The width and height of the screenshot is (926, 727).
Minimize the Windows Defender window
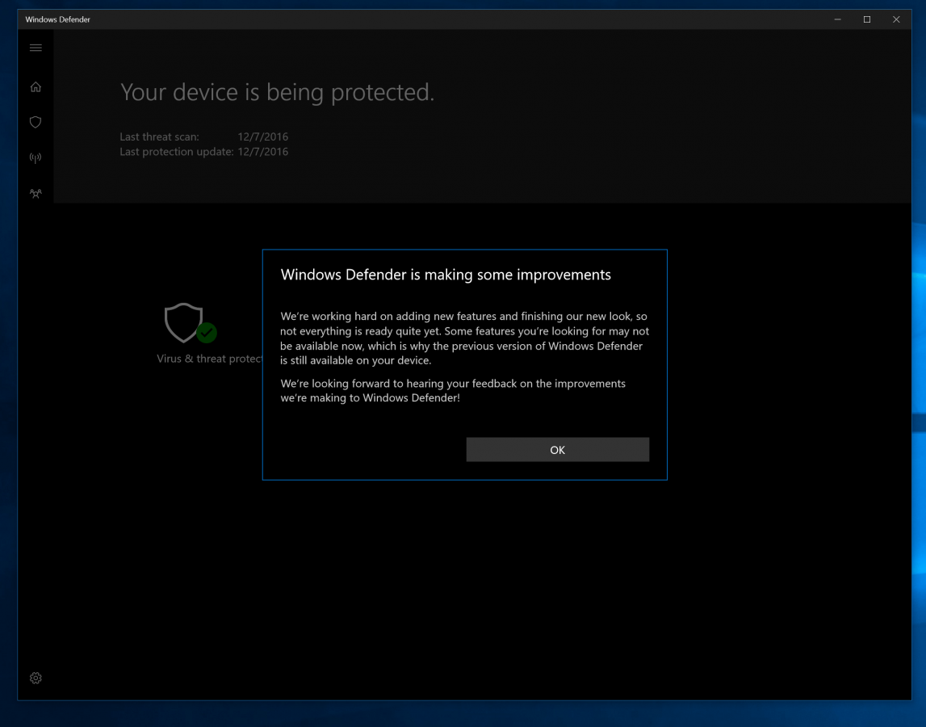click(x=836, y=19)
